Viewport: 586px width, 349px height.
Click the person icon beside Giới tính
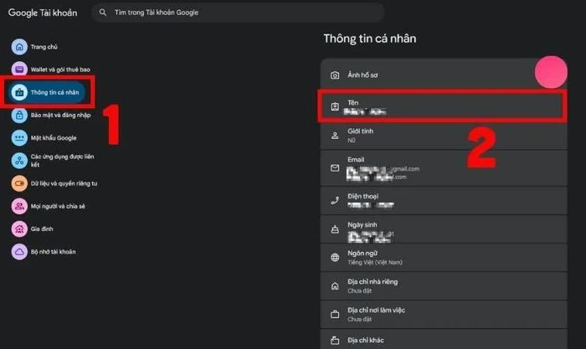335,136
